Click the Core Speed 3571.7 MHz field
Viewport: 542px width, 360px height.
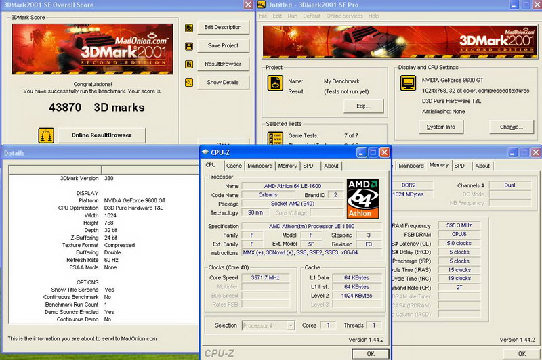point(265,278)
